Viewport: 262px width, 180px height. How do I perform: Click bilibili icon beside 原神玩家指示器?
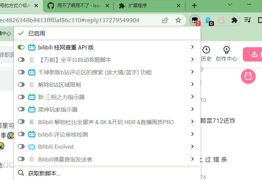click(32, 109)
